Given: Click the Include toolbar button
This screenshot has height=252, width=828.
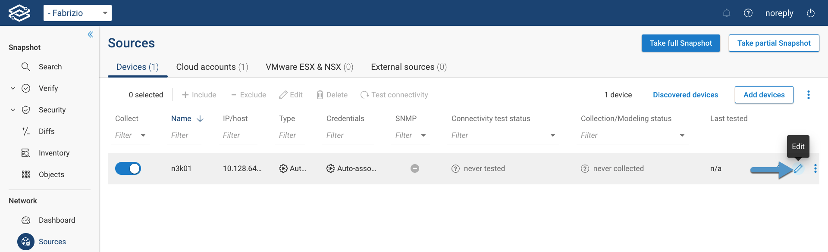Looking at the screenshot, I should pyautogui.click(x=199, y=95).
